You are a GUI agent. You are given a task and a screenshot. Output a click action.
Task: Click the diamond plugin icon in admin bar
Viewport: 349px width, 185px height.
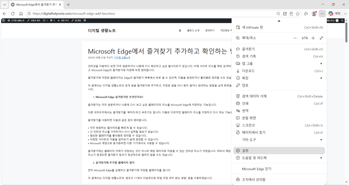coord(85,20)
